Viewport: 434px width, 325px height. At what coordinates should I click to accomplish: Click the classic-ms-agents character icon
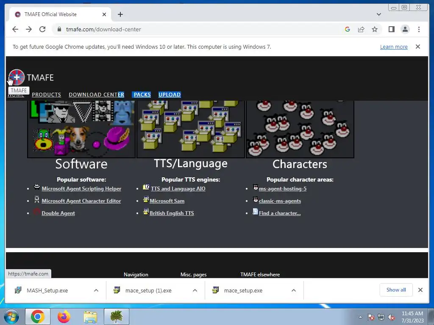pos(256,199)
